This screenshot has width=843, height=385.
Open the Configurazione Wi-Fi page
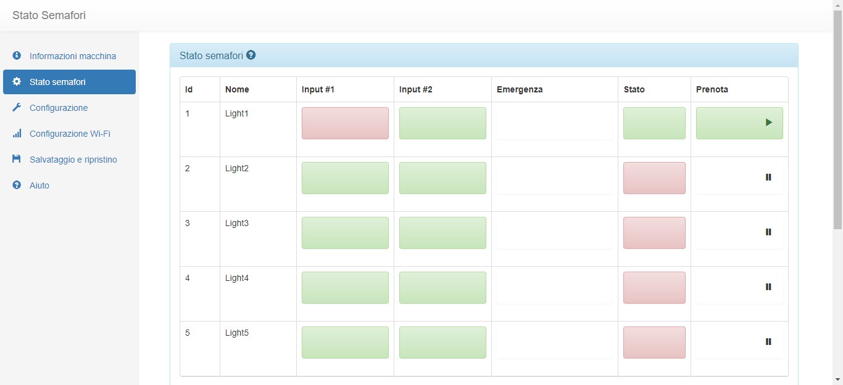70,134
